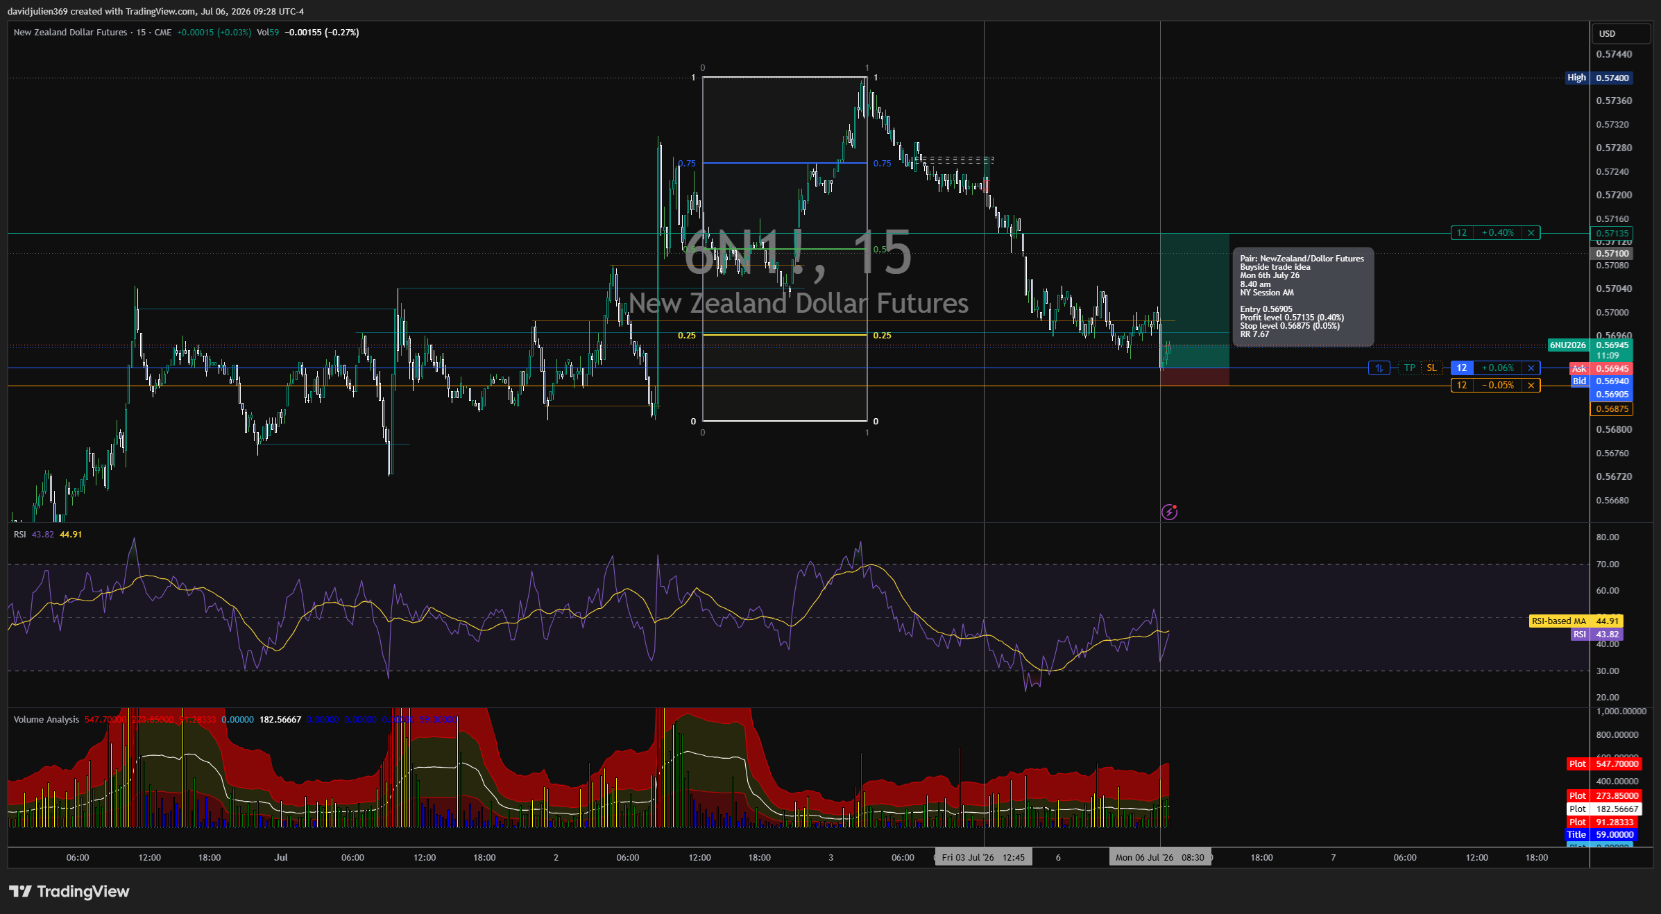Click the blue position quantity 12 label
1661x914 pixels.
[x=1461, y=368]
